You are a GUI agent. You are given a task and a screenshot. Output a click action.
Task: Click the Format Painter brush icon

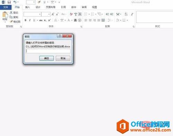11,22
